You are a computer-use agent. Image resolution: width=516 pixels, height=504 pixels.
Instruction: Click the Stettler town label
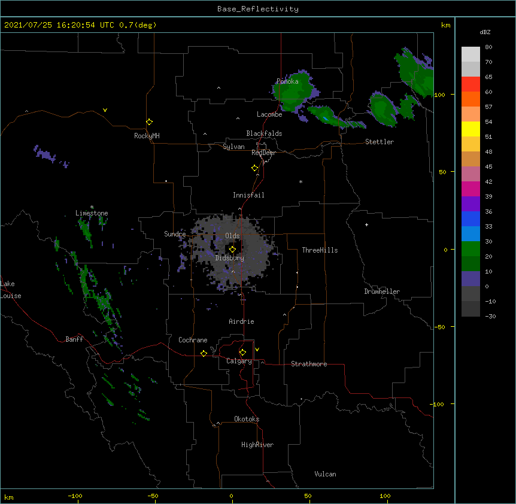pyautogui.click(x=380, y=142)
